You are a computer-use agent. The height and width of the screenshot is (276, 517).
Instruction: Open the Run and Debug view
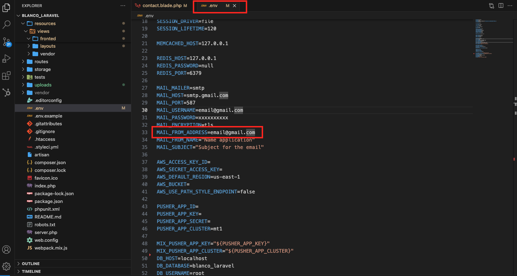(6, 59)
